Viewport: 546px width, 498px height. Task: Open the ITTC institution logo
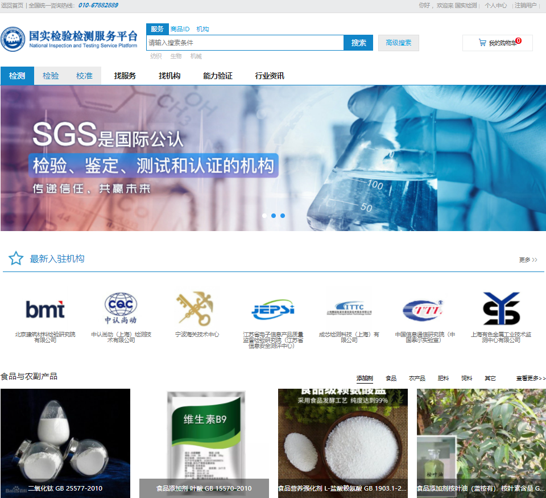(x=349, y=308)
